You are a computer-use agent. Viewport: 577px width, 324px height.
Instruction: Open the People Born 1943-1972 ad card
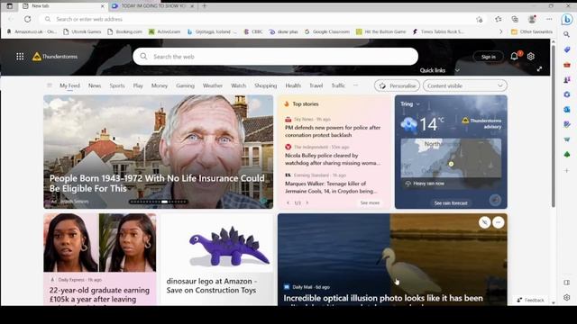(159, 152)
